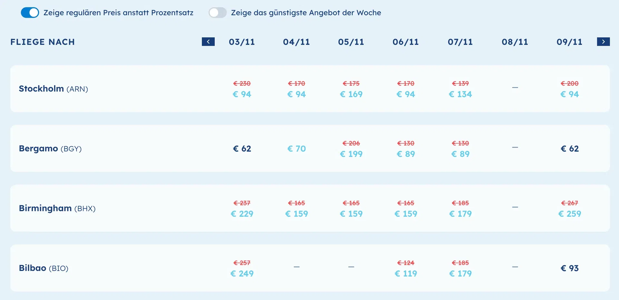Click the FLIEGE NACH heading
Screen dimensions: 619x300
43,41
